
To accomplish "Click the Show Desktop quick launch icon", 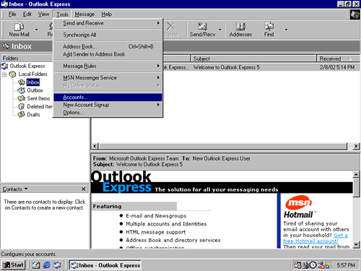I will (36, 265).
